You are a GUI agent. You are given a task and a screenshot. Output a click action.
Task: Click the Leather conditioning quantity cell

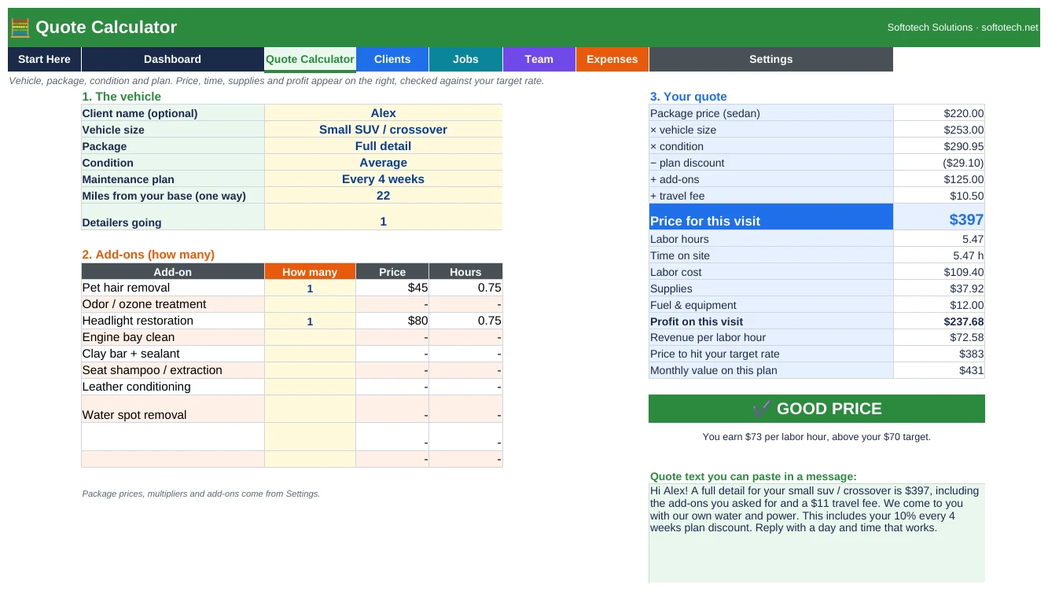[x=310, y=387]
